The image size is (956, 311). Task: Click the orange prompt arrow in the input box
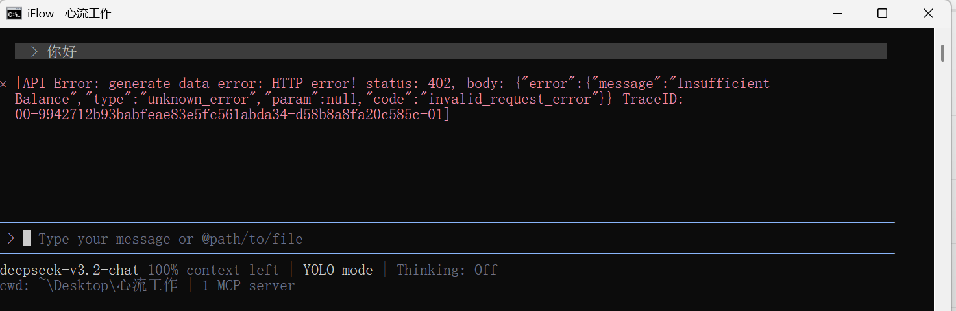[11, 238]
